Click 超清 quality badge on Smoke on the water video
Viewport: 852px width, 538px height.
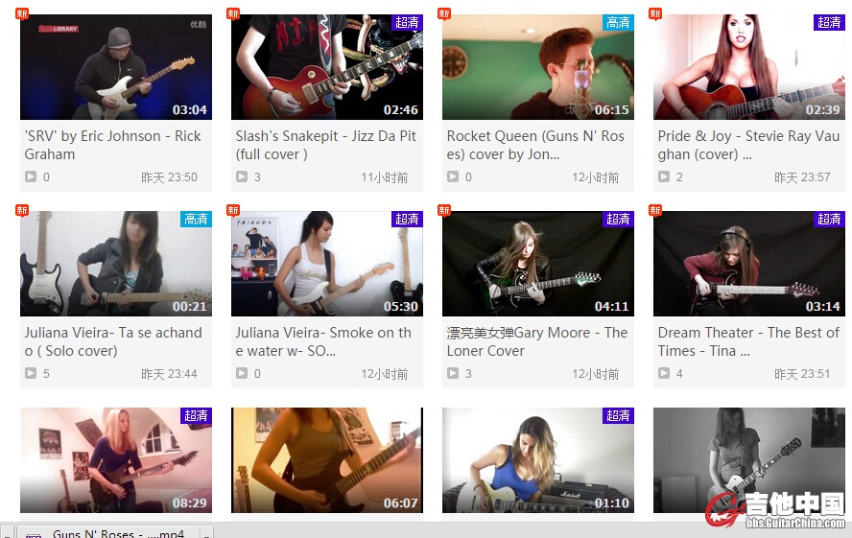tap(407, 219)
